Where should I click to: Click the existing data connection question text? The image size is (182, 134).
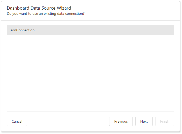coord(46,13)
